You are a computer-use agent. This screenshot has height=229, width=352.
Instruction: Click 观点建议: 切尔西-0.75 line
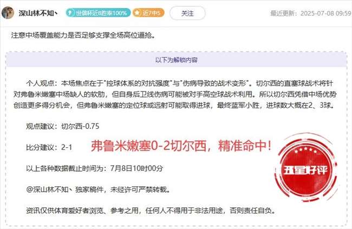coord(63,126)
